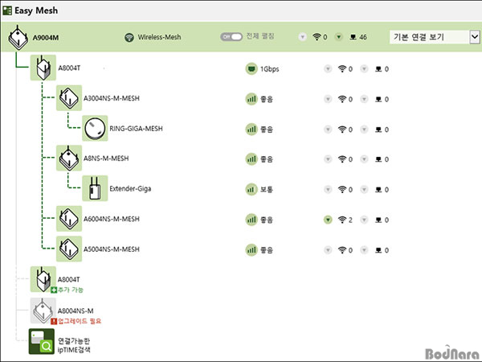Click the 추가 가능 link under A8004T
This screenshot has width=482, height=362.
click(67, 289)
